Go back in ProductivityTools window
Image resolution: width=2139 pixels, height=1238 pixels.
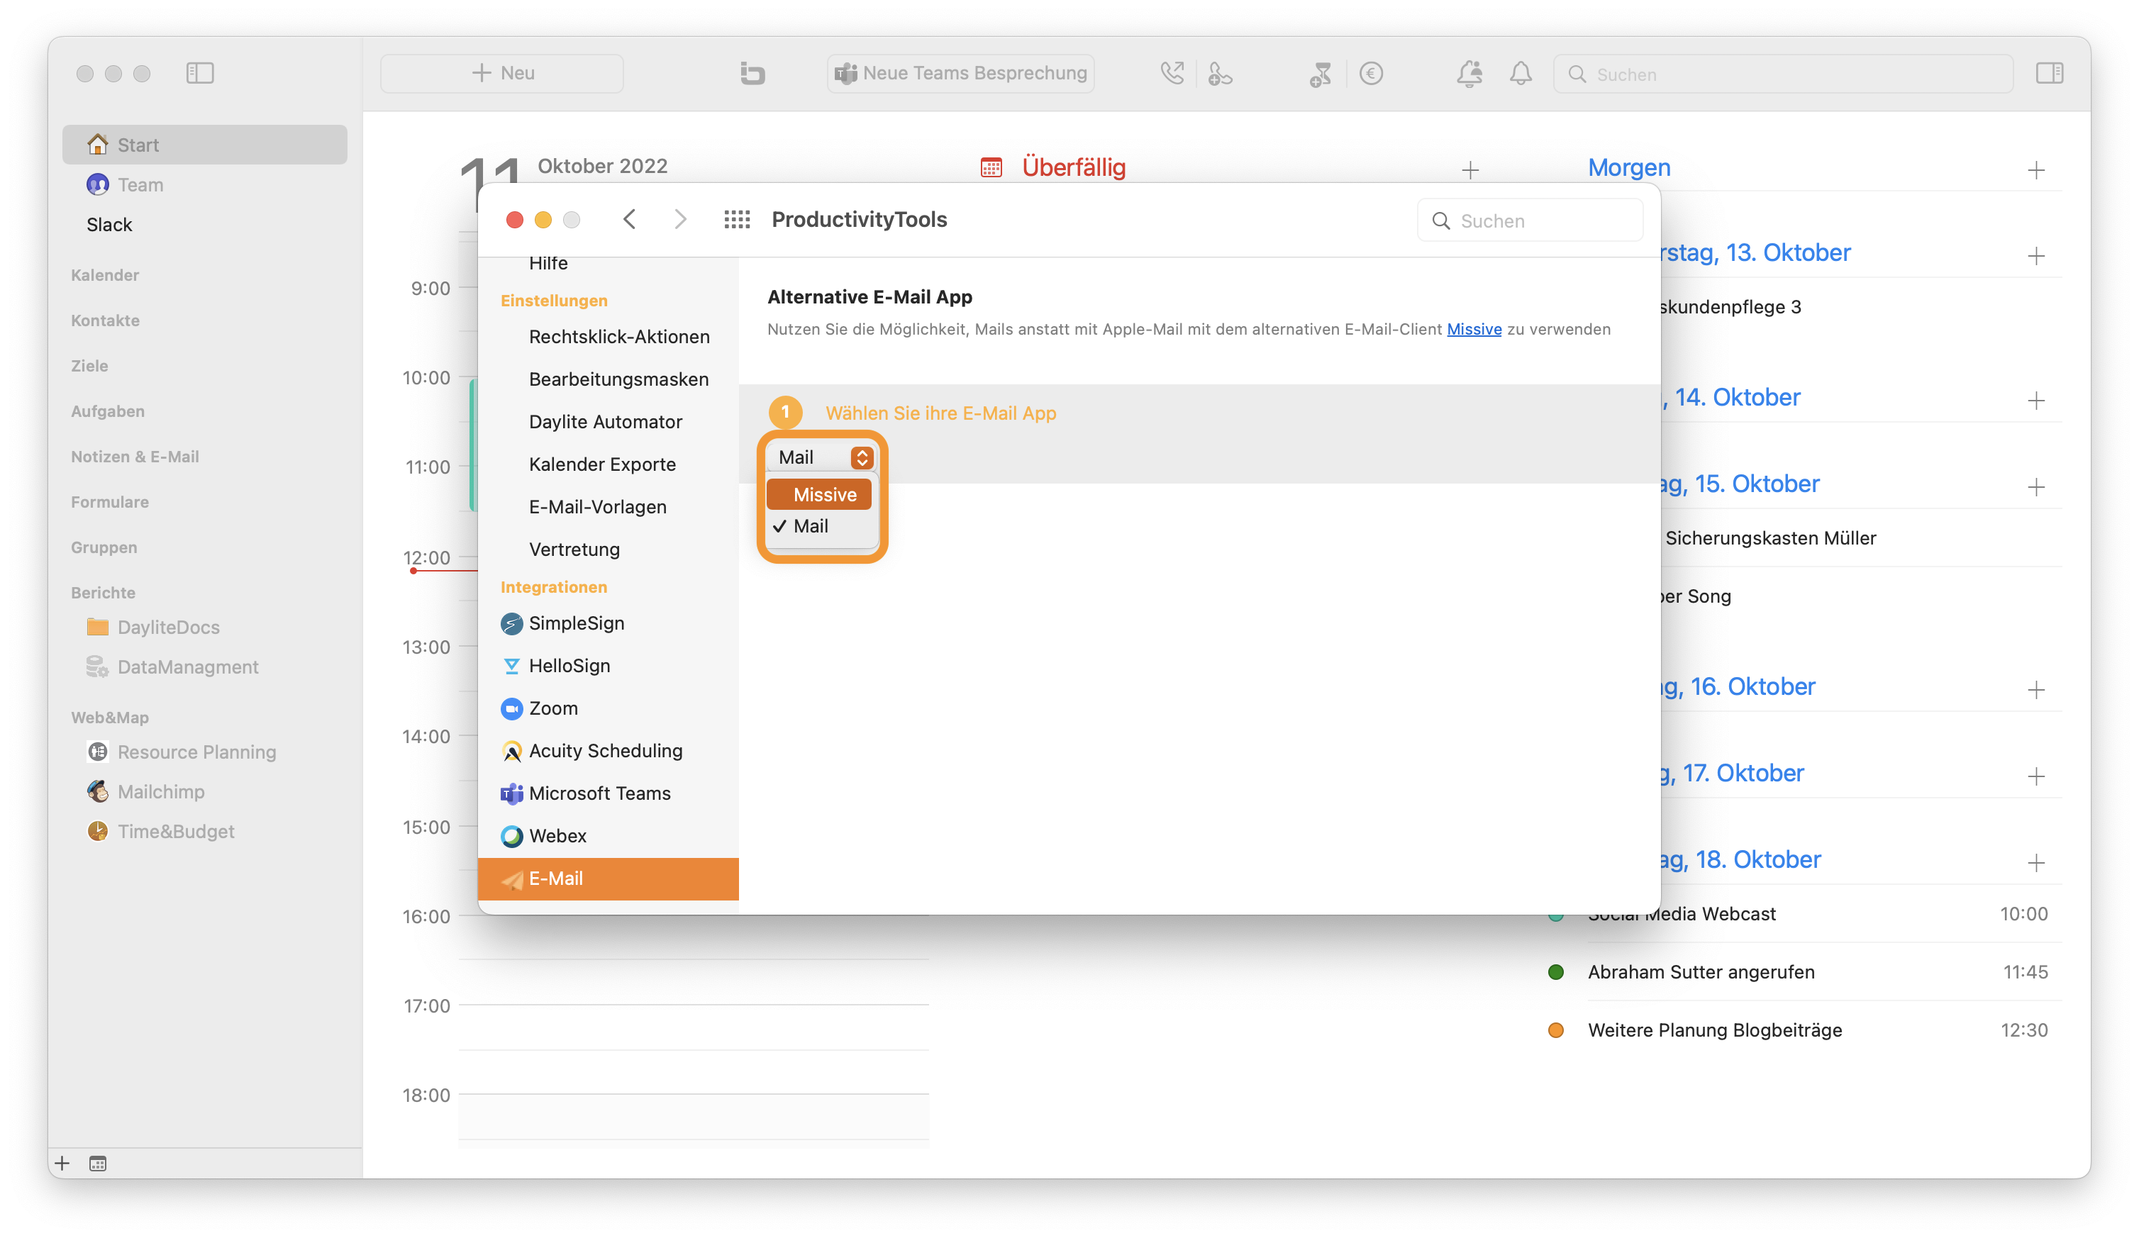pos(629,220)
